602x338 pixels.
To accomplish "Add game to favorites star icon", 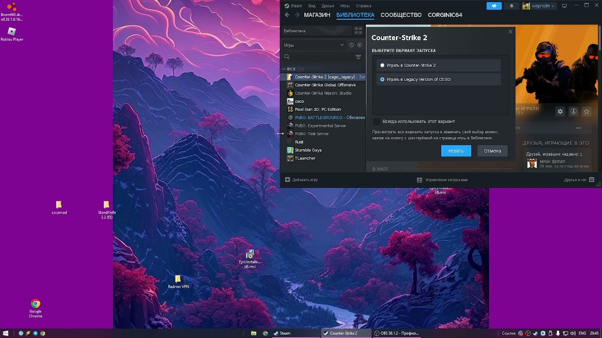I will pyautogui.click(x=586, y=112).
